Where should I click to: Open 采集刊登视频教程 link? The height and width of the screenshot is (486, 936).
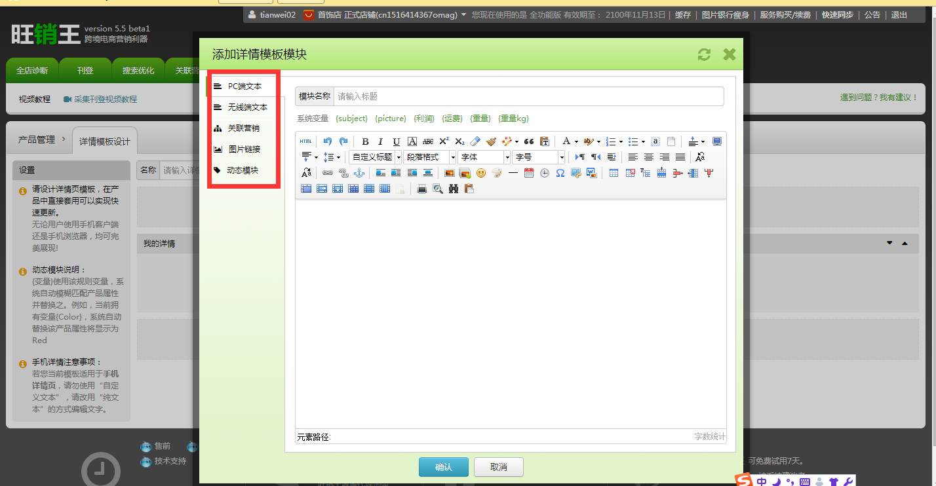[x=106, y=99]
